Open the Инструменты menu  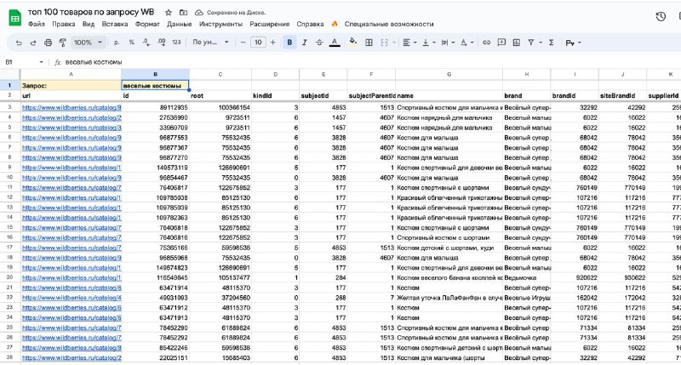point(220,24)
